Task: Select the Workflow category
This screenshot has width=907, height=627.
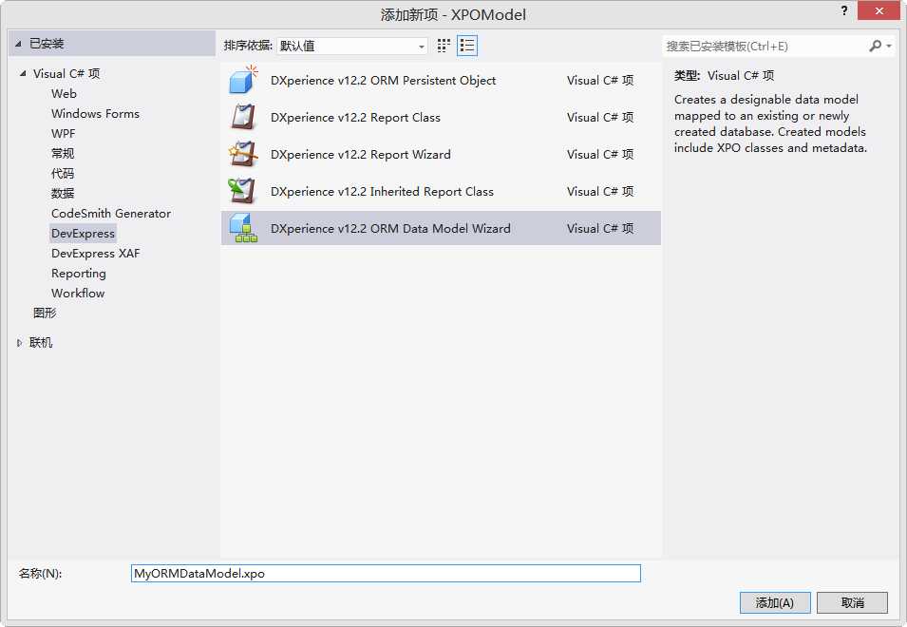Action: coord(78,294)
